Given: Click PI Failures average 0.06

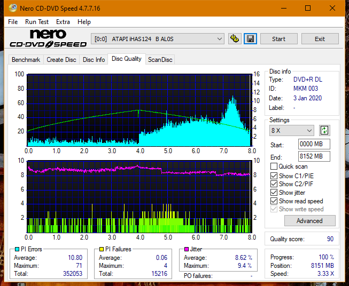Looking at the screenshot, I should [161, 258].
